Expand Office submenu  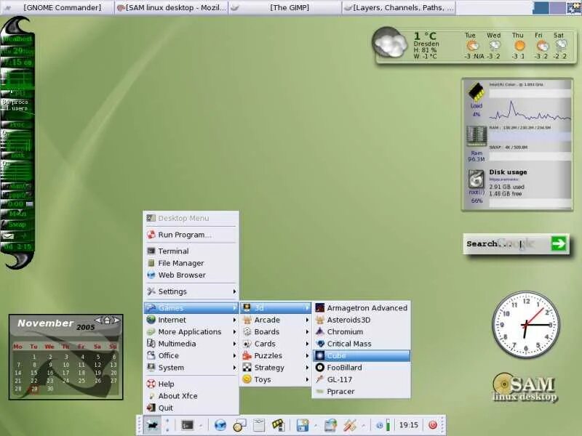coord(191,355)
